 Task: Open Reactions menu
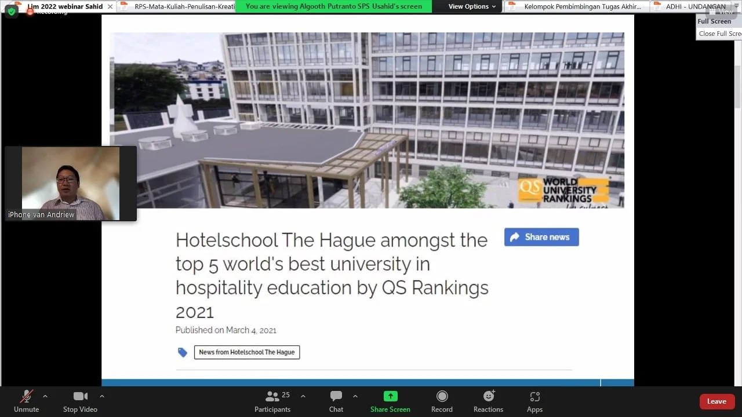[488, 401]
